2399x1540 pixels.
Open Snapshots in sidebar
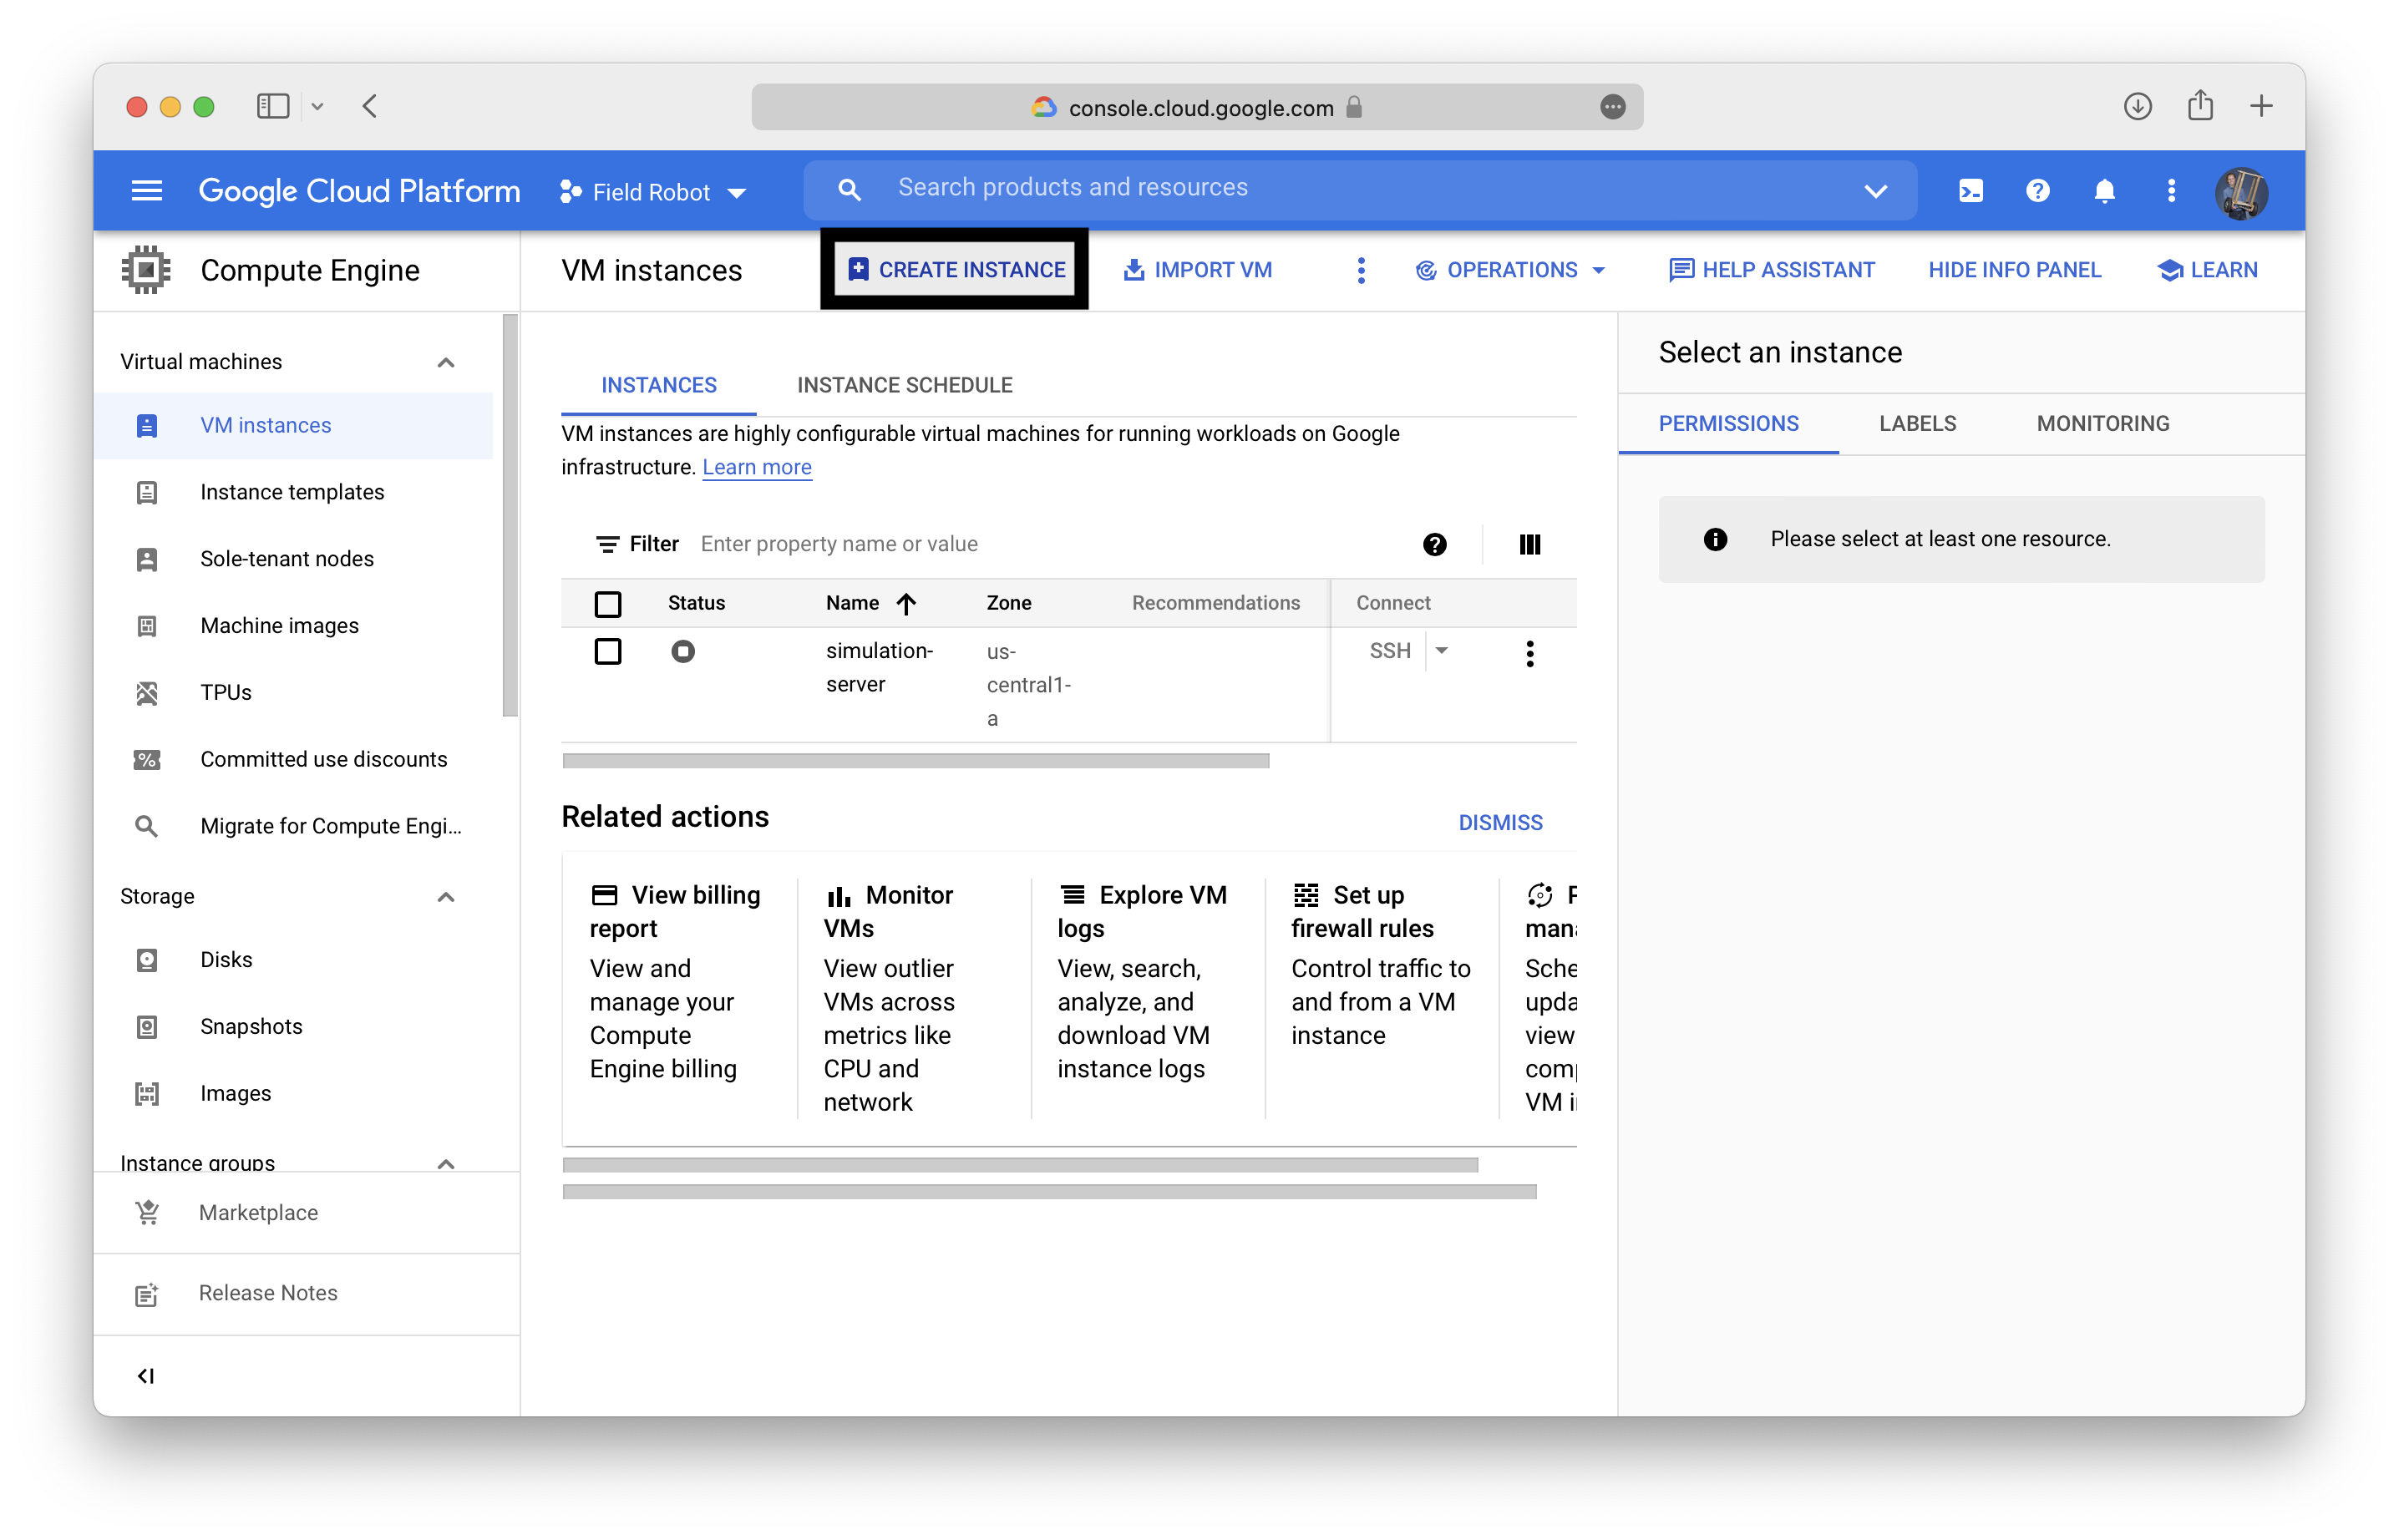tap(293, 1026)
